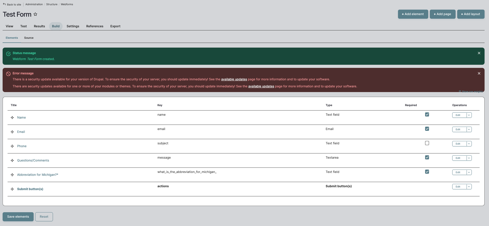Click the drag handle for Submit button(s) row
The height and width of the screenshot is (226, 489).
click(x=12, y=189)
